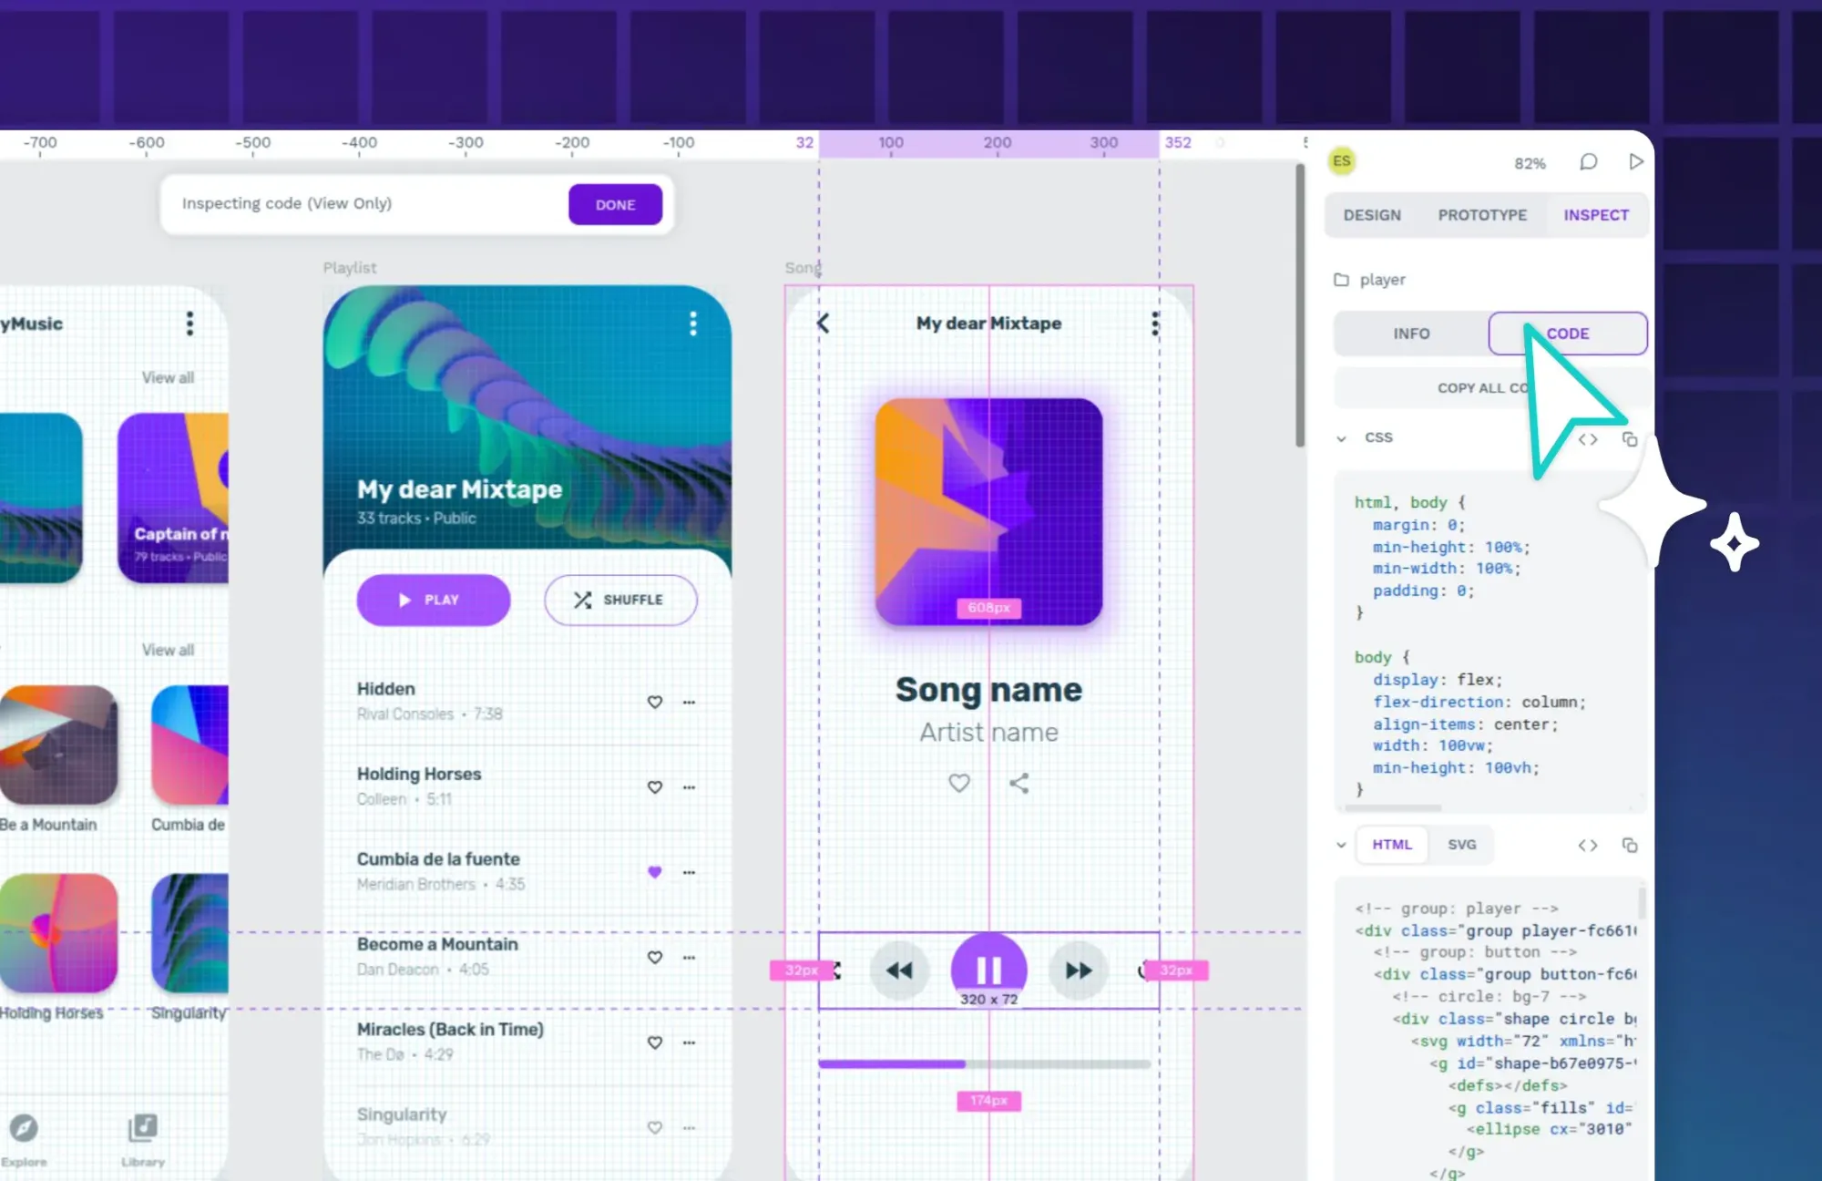Pause the song with purple button

coord(988,970)
